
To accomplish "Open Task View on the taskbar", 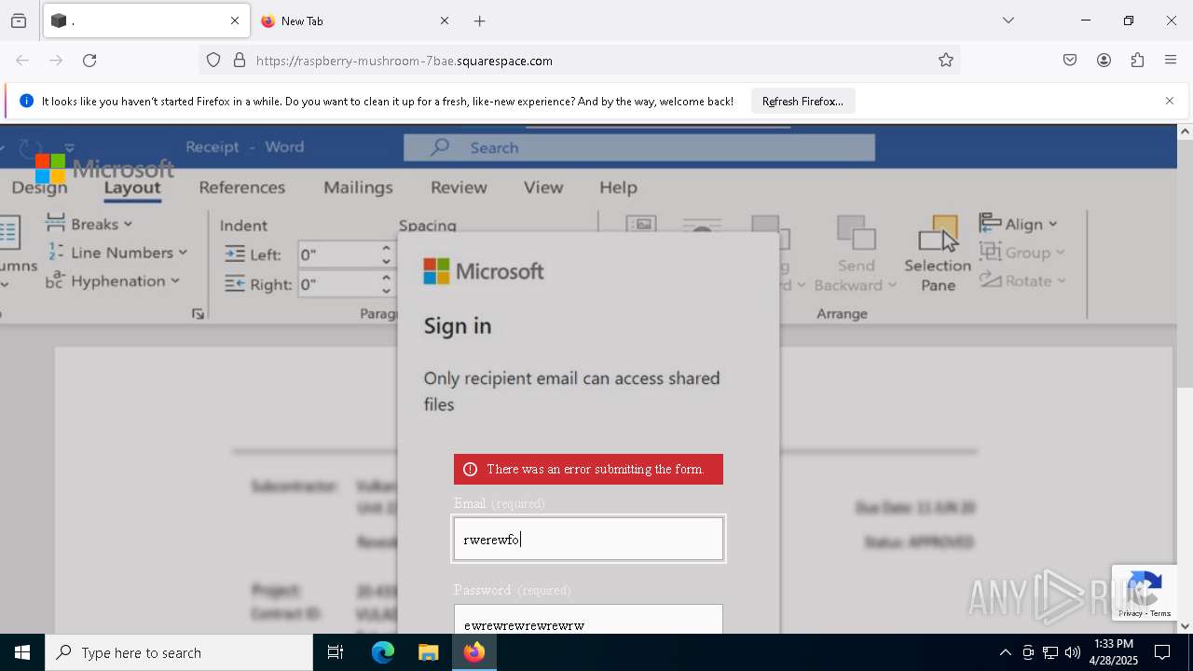I will (336, 652).
